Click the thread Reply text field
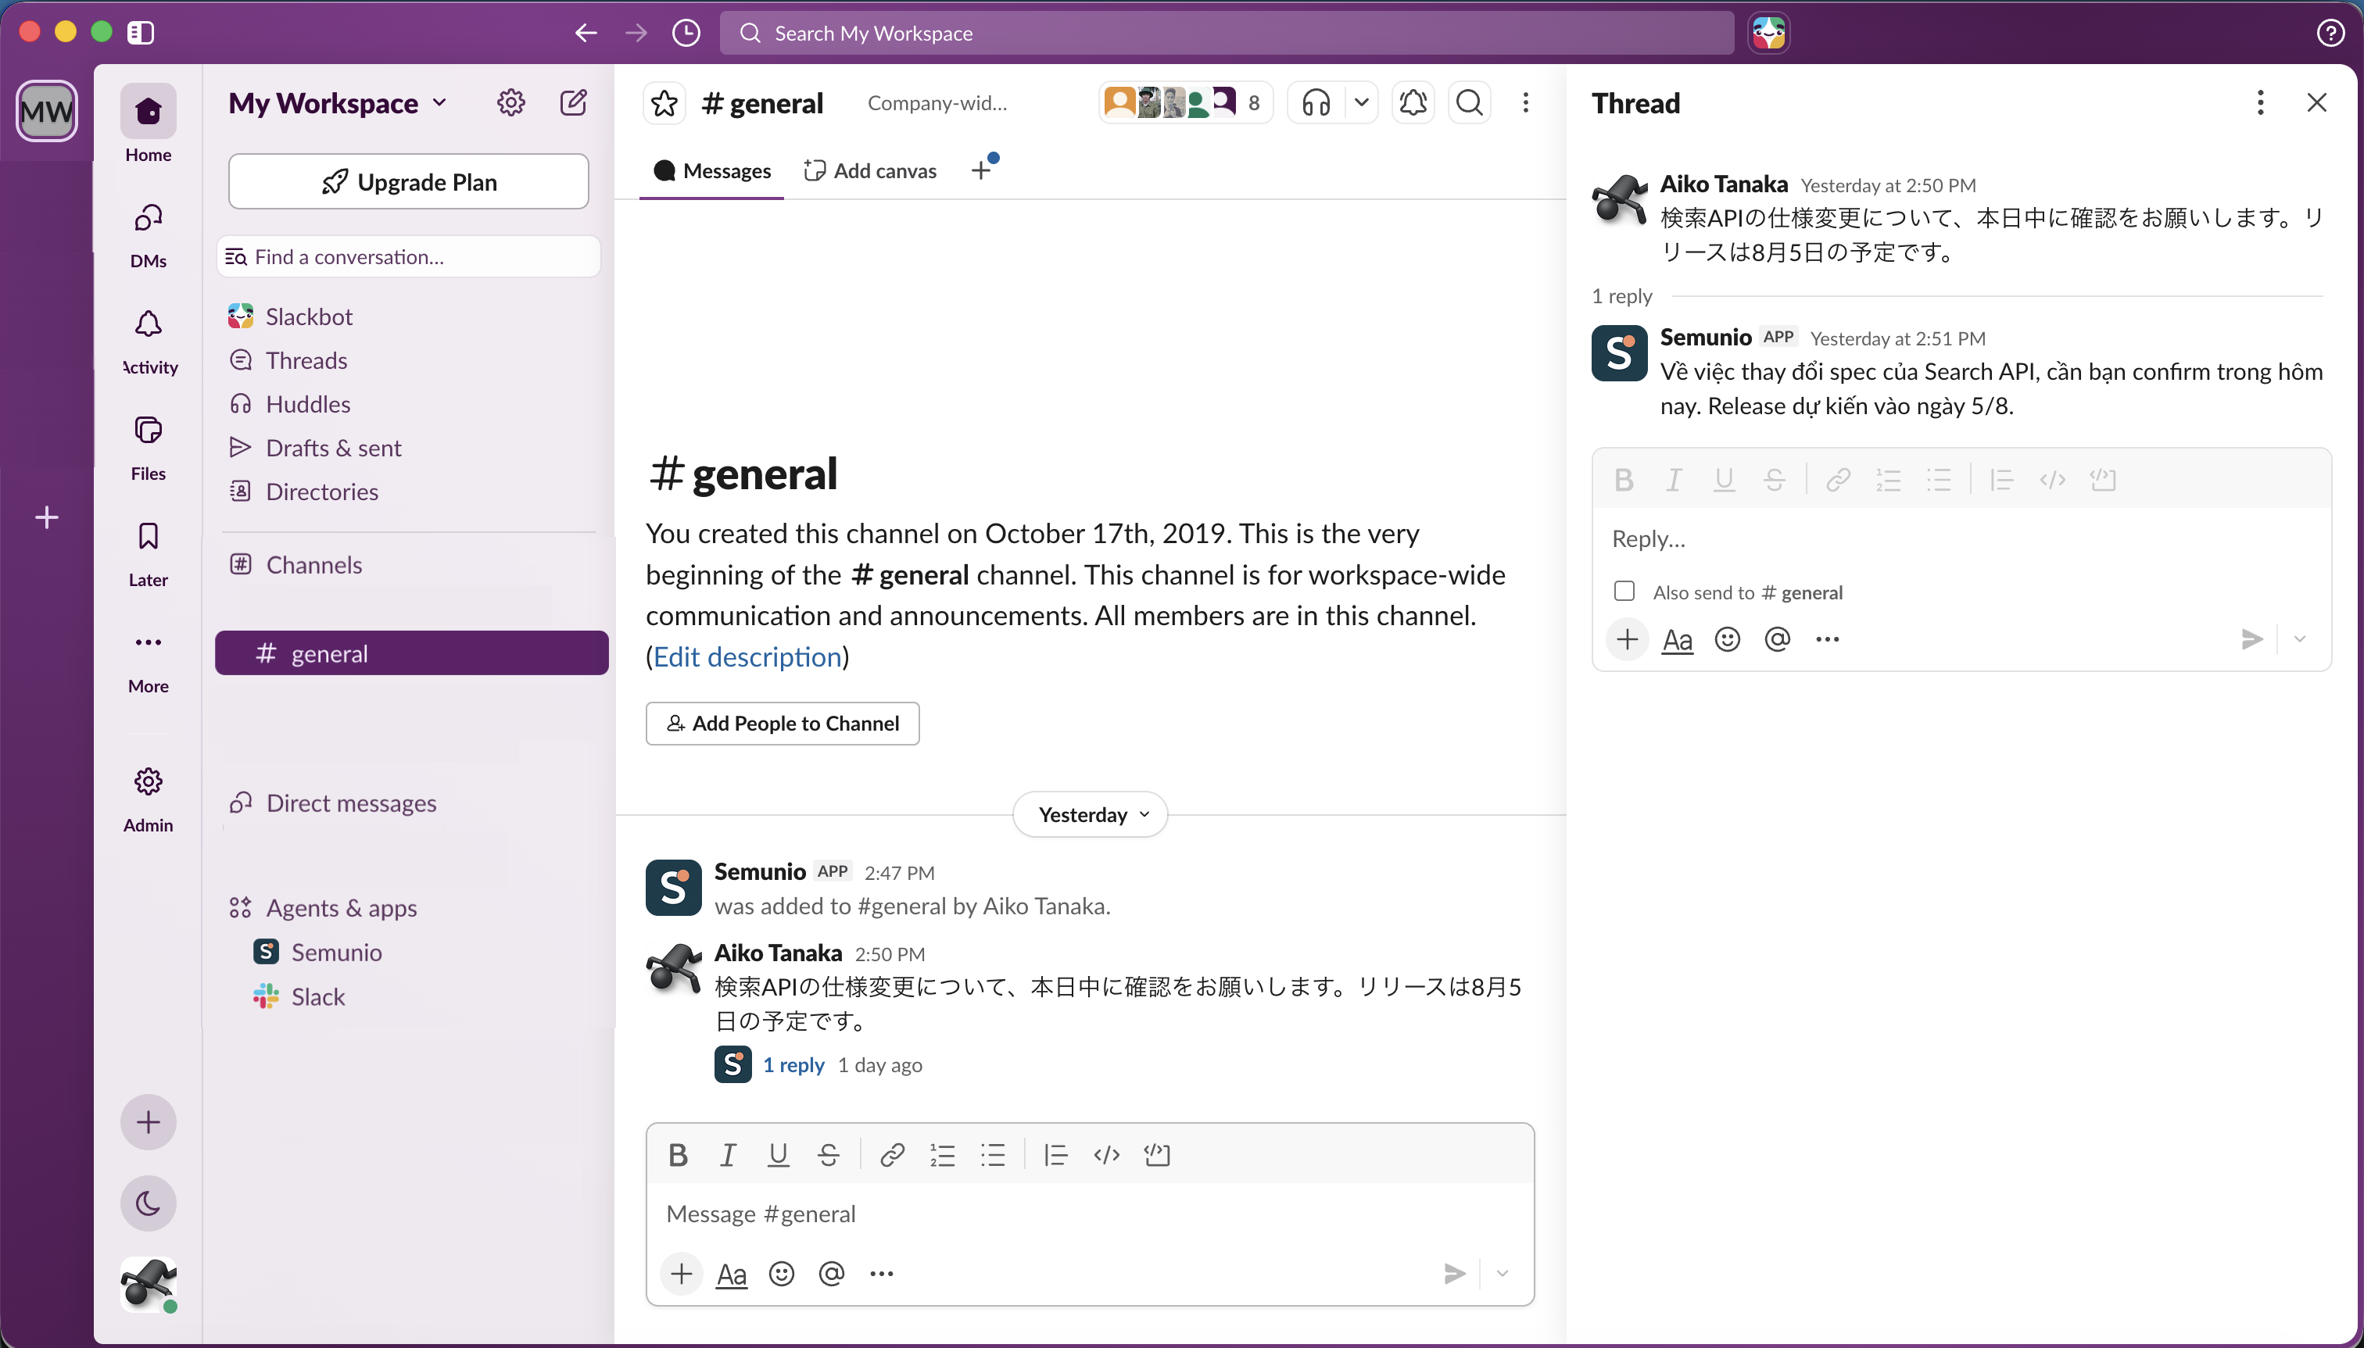The image size is (2364, 1348). pyautogui.click(x=1961, y=539)
